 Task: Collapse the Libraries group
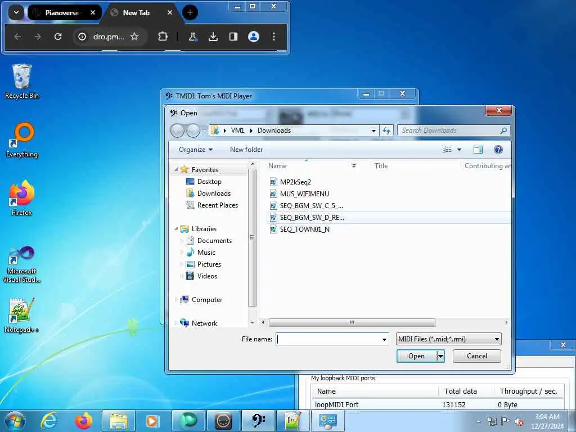(176, 228)
